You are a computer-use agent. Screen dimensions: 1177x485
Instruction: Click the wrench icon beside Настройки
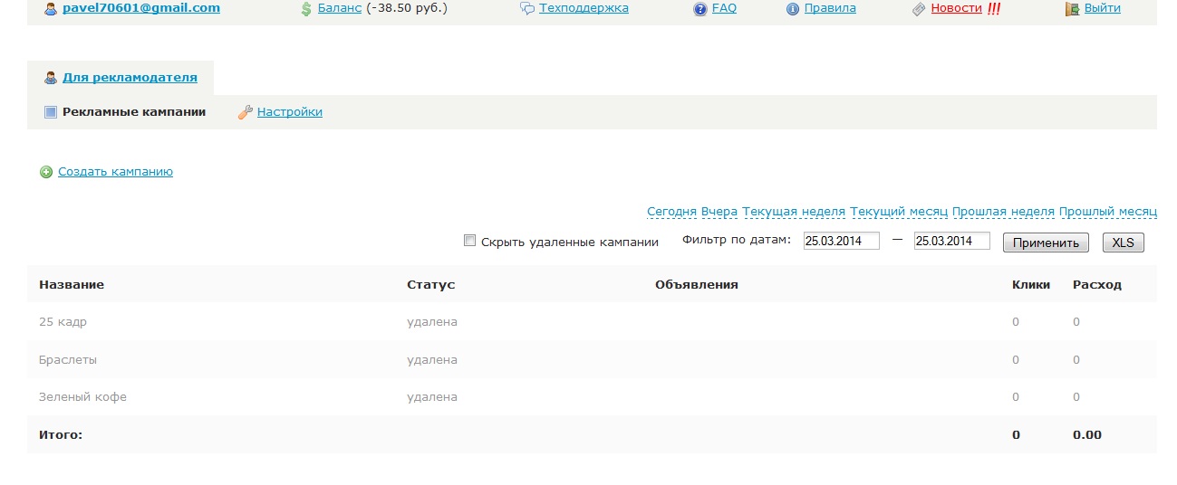pyautogui.click(x=245, y=112)
